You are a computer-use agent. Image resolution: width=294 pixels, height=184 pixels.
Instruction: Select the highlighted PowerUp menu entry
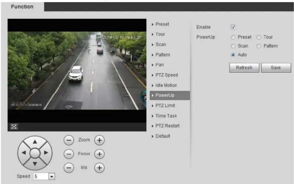click(170, 96)
